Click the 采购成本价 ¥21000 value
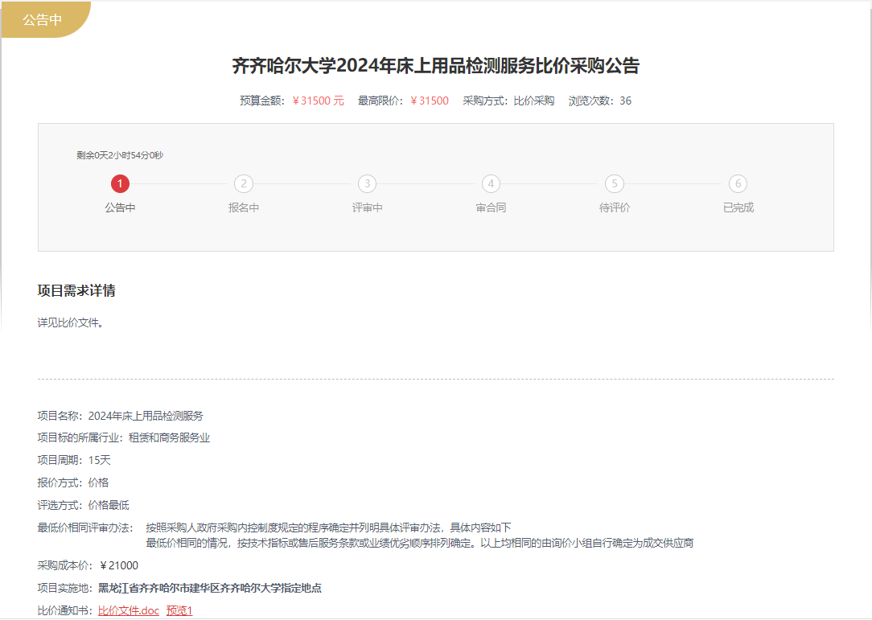Image resolution: width=872 pixels, height=620 pixels. tap(119, 565)
